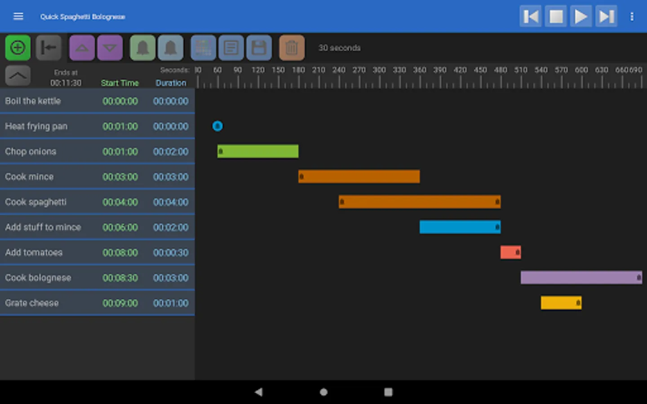The width and height of the screenshot is (647, 404).
Task: Select the yellow Grate cheese bar
Action: (561, 303)
